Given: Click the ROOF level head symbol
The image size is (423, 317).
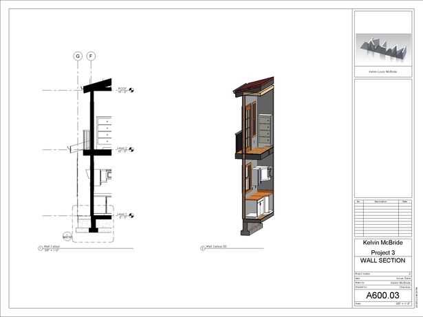Looking at the screenshot, I should click(x=131, y=90).
